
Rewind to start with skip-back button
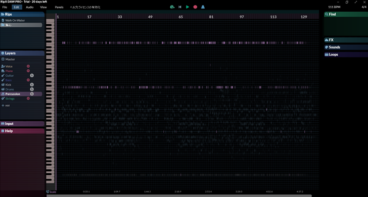point(180,7)
